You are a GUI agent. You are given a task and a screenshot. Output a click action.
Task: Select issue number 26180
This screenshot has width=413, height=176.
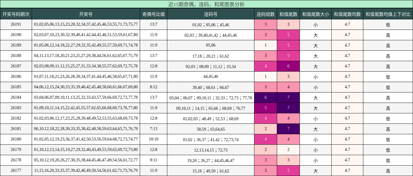click(16, 139)
